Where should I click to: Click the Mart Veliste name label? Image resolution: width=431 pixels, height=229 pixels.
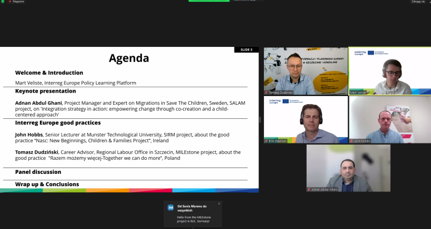coord(358,93)
